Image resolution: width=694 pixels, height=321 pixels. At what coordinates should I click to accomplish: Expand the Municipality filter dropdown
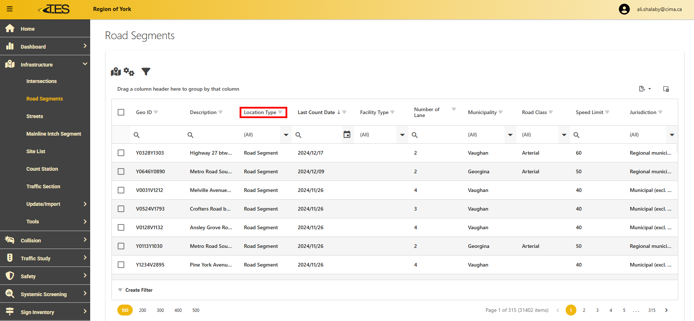coord(510,135)
